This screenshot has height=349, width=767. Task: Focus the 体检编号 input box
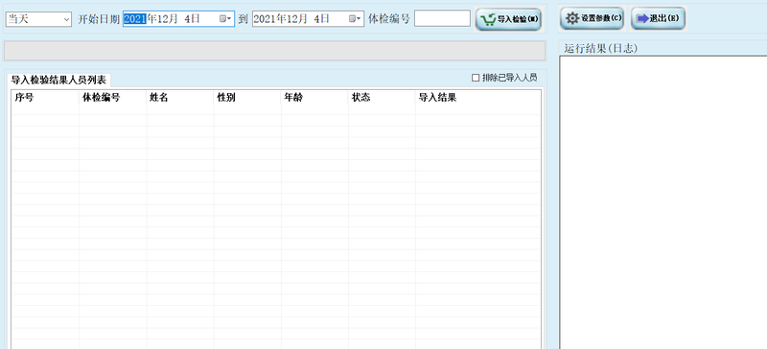[442, 18]
